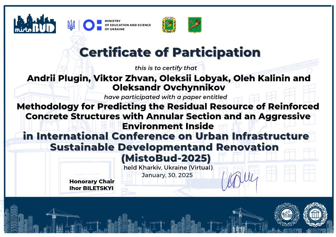The width and height of the screenshot is (336, 237).
Task: Click the "this is to certify that" line
Action: [x=166, y=68]
